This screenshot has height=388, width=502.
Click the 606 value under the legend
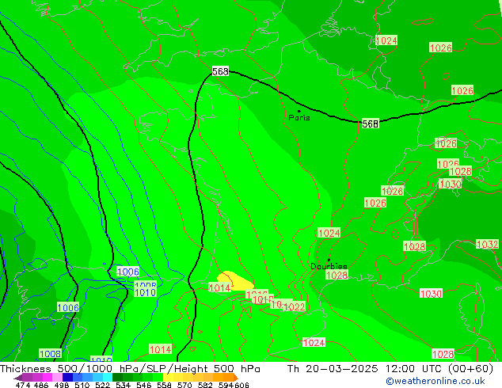241,385
